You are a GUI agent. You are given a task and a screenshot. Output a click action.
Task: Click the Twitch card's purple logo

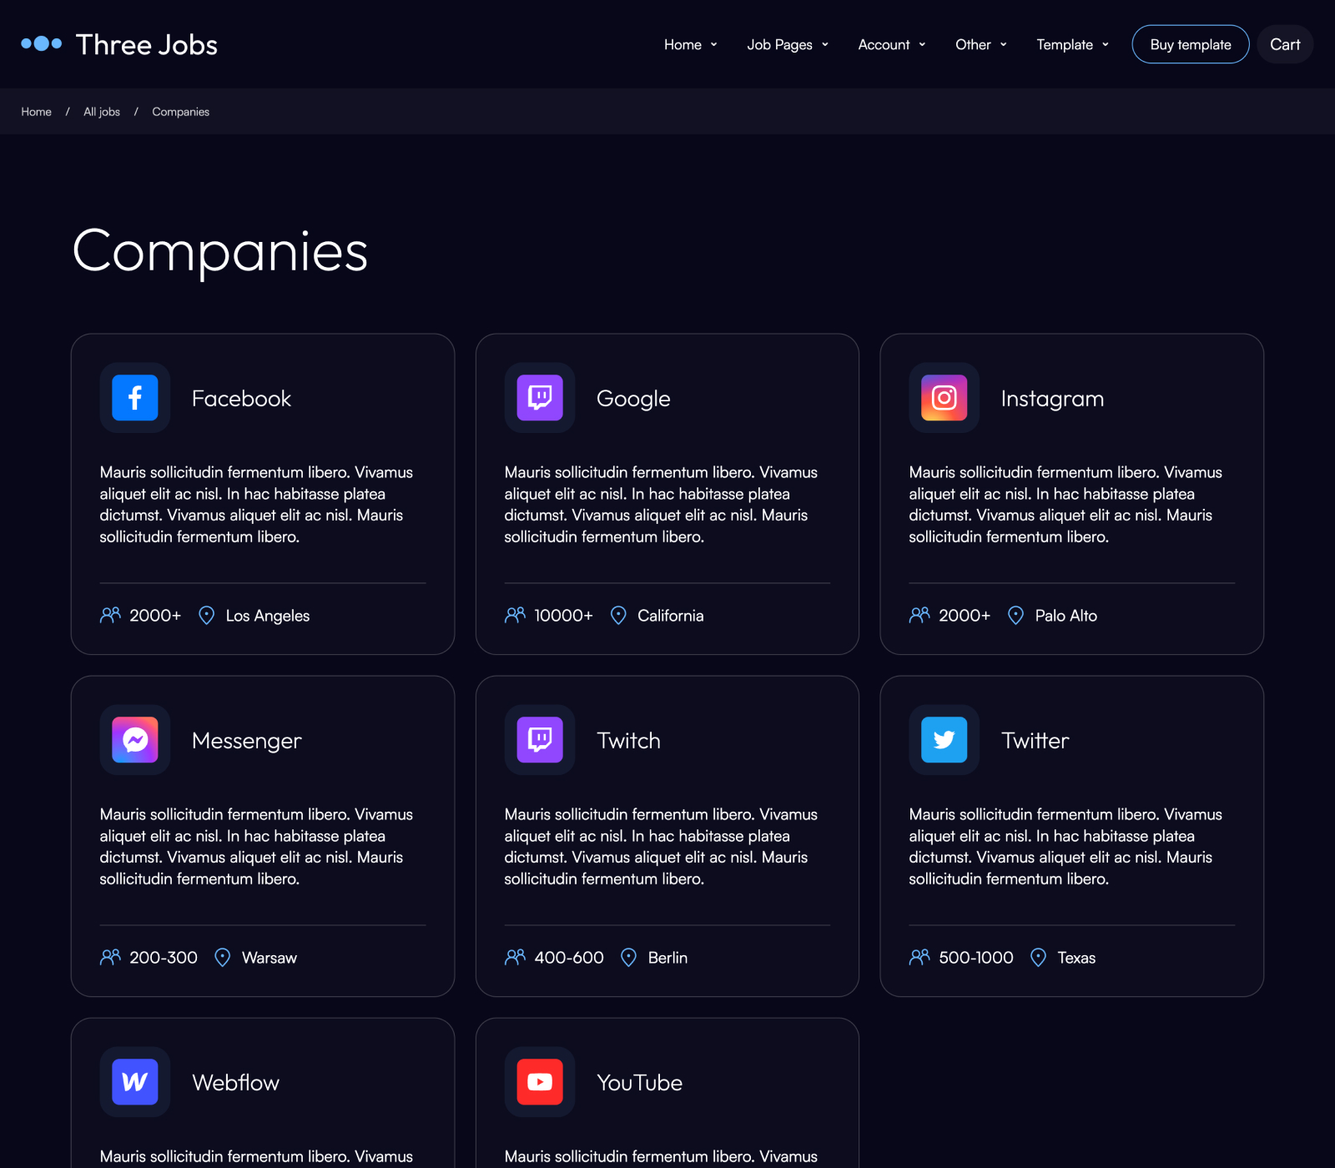(x=540, y=740)
